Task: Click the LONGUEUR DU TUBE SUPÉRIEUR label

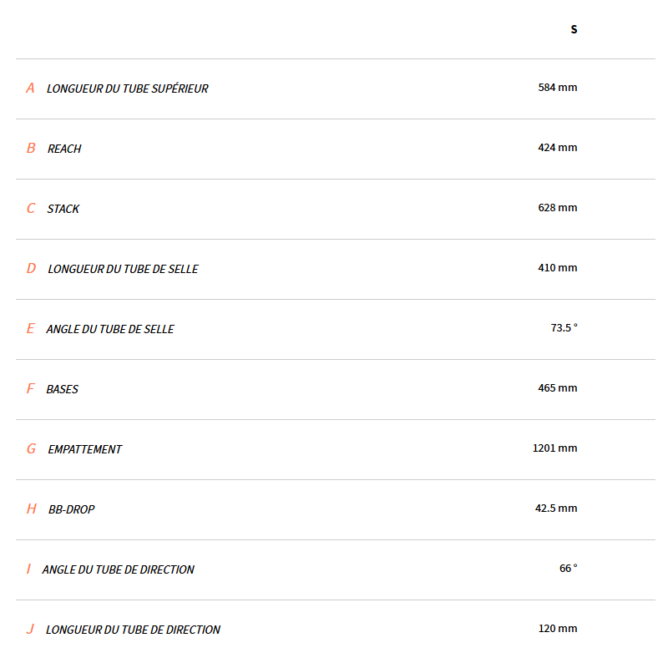Action: pos(127,89)
